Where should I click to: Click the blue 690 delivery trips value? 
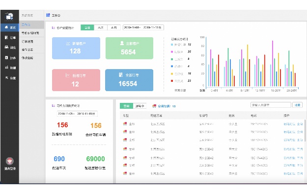coord(59,159)
